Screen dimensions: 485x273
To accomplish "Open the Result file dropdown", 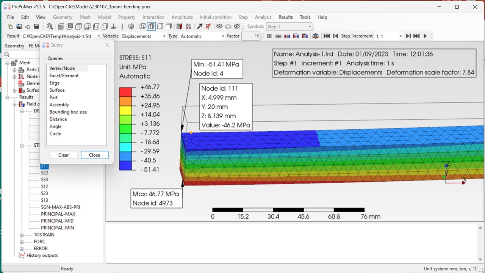I will tap(99, 36).
